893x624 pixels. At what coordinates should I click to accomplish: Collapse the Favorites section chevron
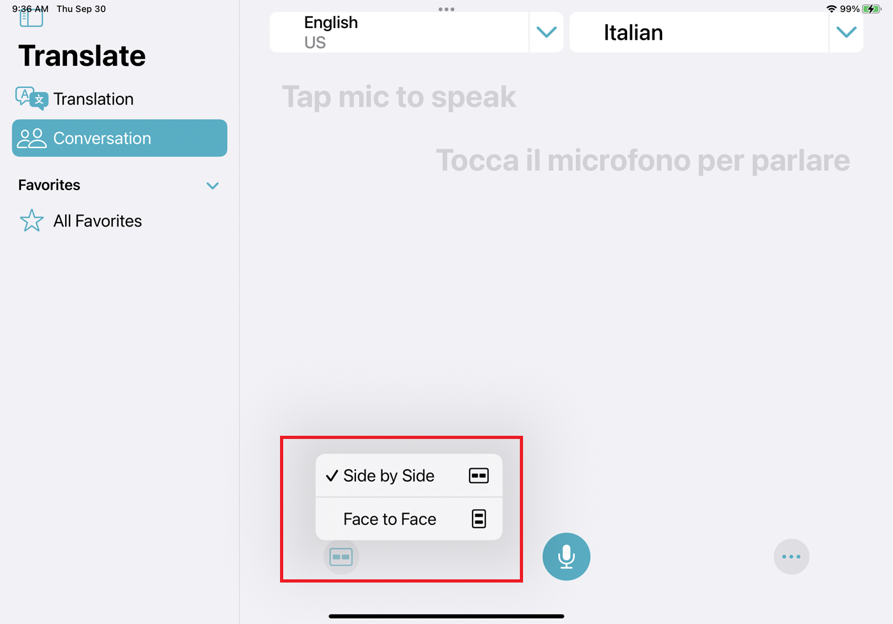[213, 186]
